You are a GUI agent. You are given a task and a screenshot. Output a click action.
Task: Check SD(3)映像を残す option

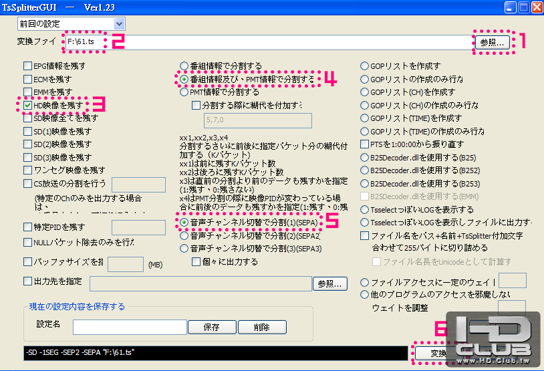pos(28,157)
